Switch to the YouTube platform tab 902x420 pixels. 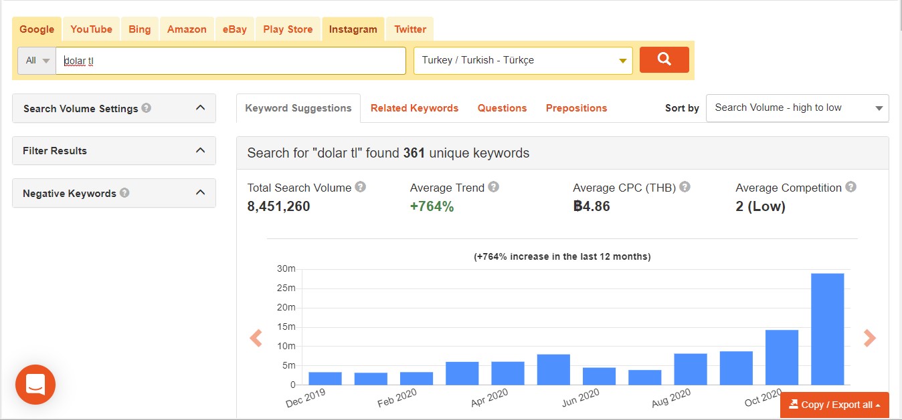tap(91, 29)
